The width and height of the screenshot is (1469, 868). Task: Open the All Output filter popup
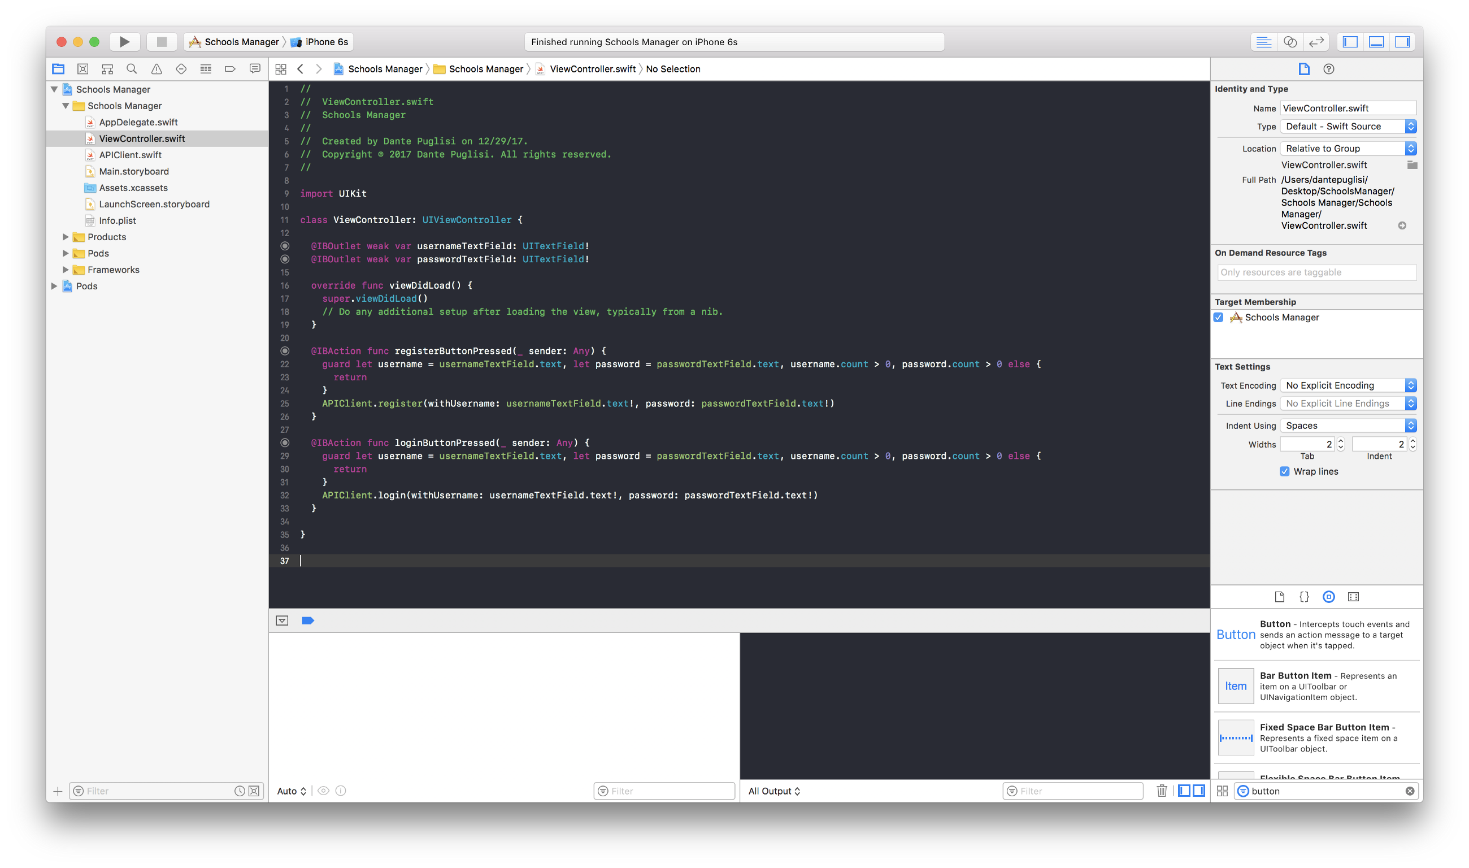(773, 791)
